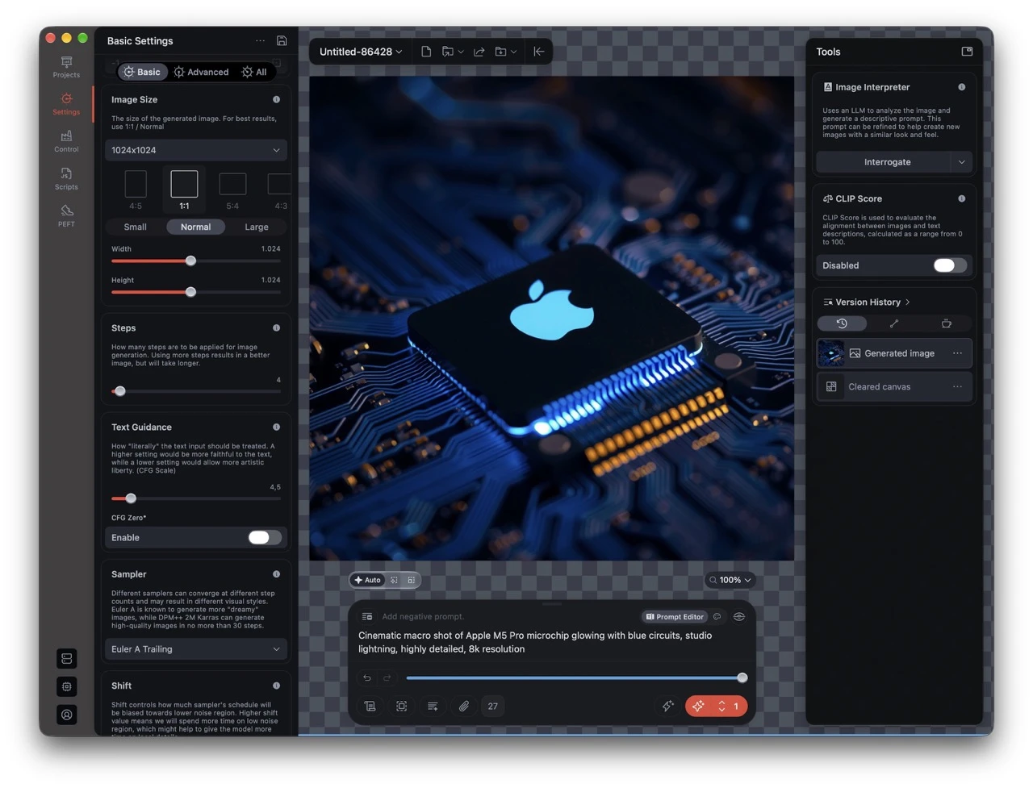Viewport: 1033px width, 788px height.
Task: Show info for Sampler
Action: 276,574
